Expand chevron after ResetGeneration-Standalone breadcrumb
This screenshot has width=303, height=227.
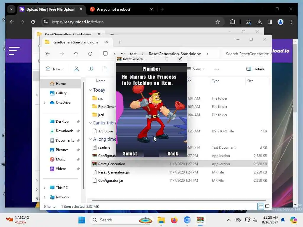click(x=207, y=54)
